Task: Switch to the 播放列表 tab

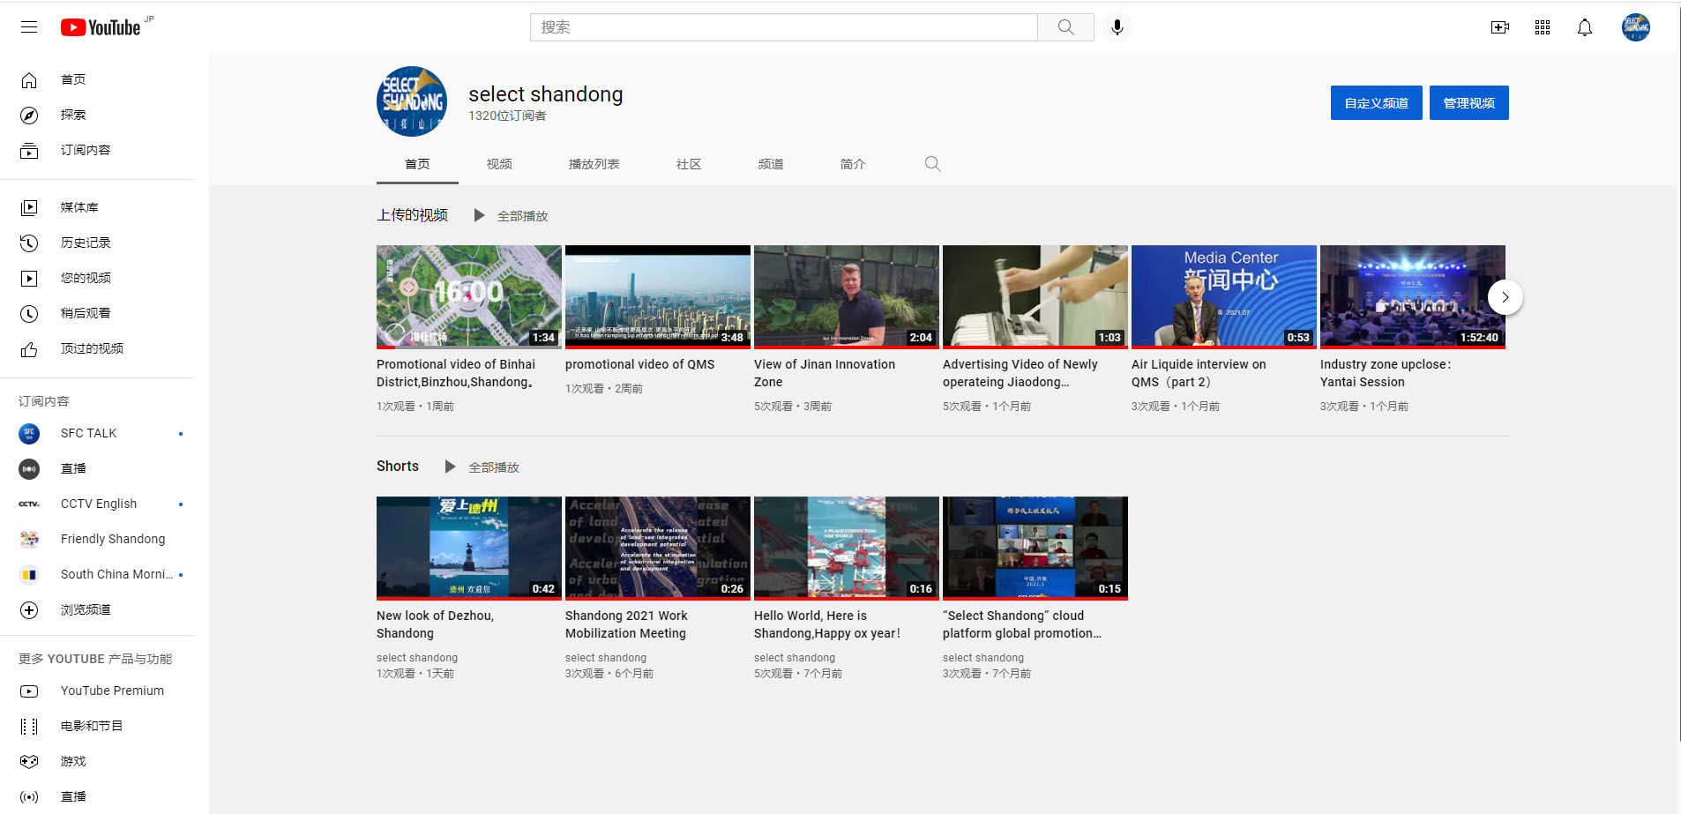Action: pyautogui.click(x=594, y=164)
